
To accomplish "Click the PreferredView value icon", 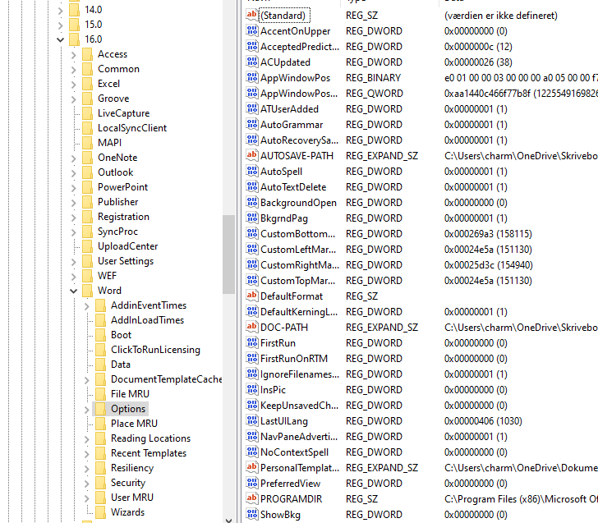I will click(x=251, y=483).
